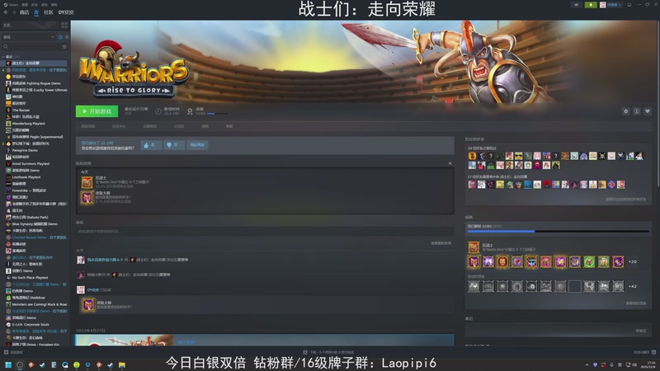Click the main page vertical scrollbar
The image size is (660, 371).
click(x=658, y=103)
